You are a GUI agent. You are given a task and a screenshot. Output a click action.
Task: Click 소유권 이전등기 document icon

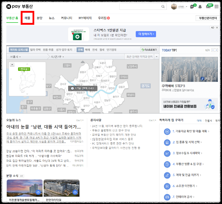tap(167, 186)
